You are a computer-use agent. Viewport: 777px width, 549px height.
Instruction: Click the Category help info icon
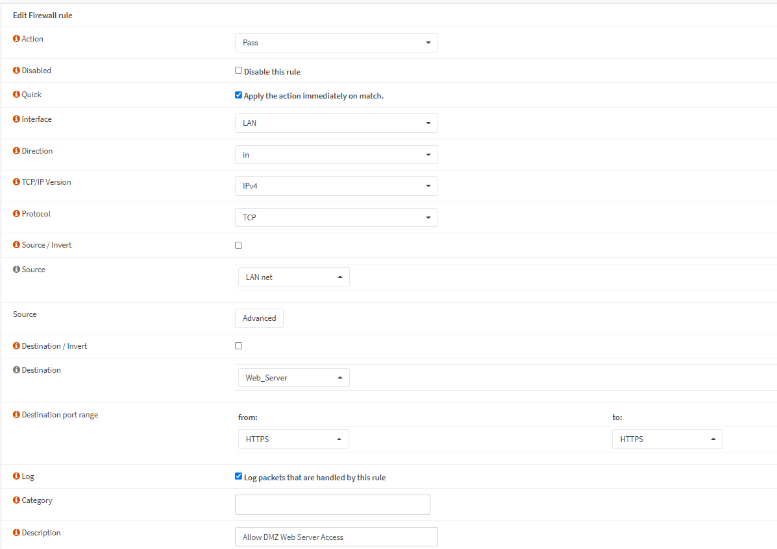[x=16, y=500]
